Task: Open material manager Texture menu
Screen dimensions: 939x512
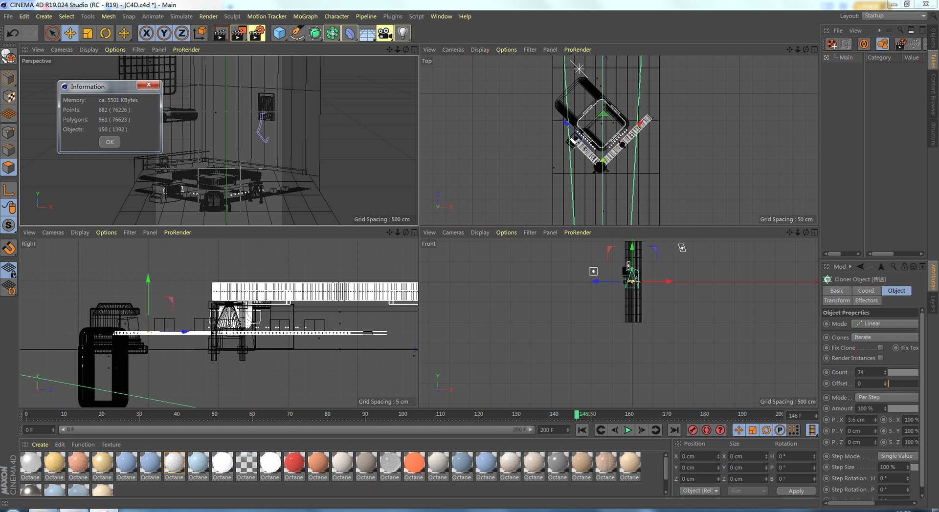Action: (x=111, y=445)
